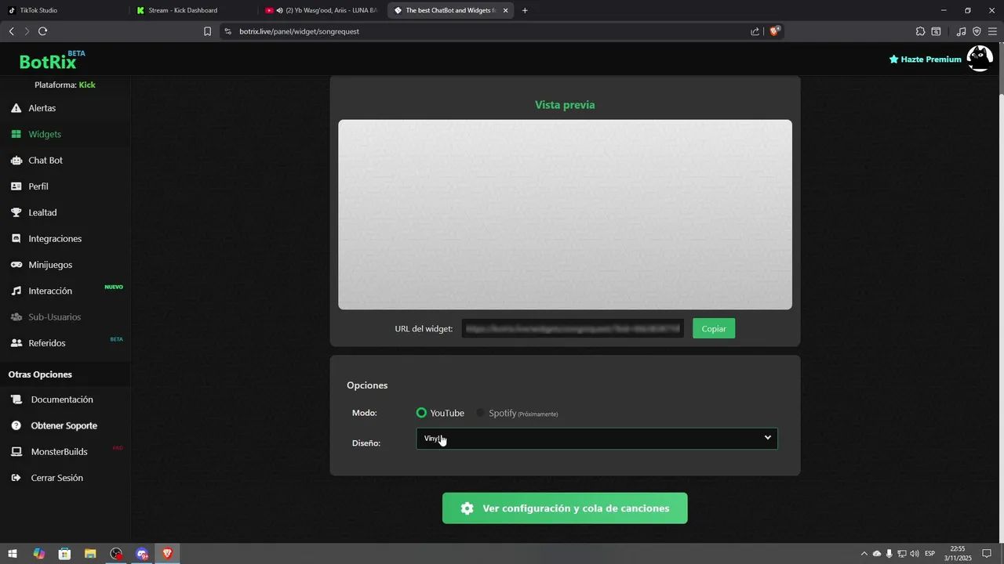Open the Minijuegos section
Viewport: 1004px width, 564px height.
(50, 265)
